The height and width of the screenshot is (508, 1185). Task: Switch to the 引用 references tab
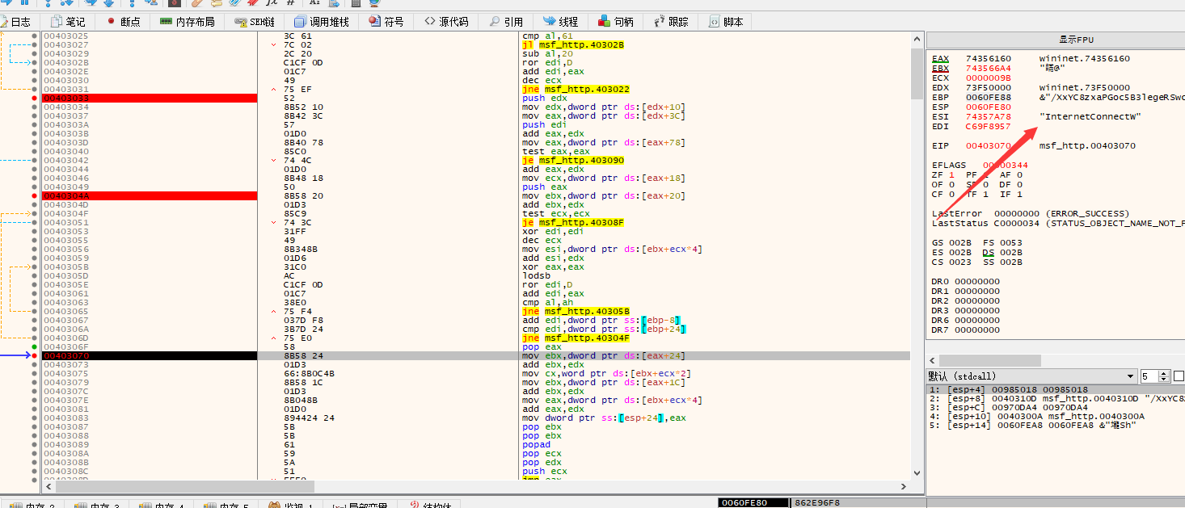point(507,22)
